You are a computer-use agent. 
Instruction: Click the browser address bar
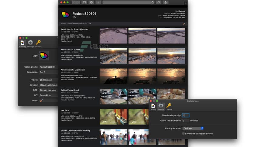pyautogui.click(x=128, y=2)
